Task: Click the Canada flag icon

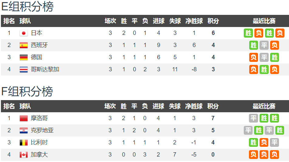Action: [x=24, y=155]
